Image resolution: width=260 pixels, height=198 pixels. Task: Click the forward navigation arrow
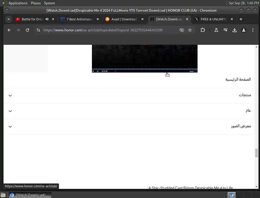(x=18, y=30)
